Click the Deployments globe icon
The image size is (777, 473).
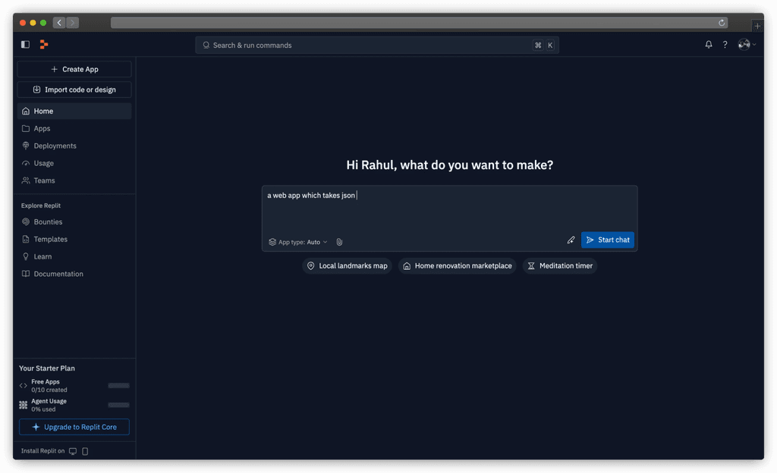25,145
